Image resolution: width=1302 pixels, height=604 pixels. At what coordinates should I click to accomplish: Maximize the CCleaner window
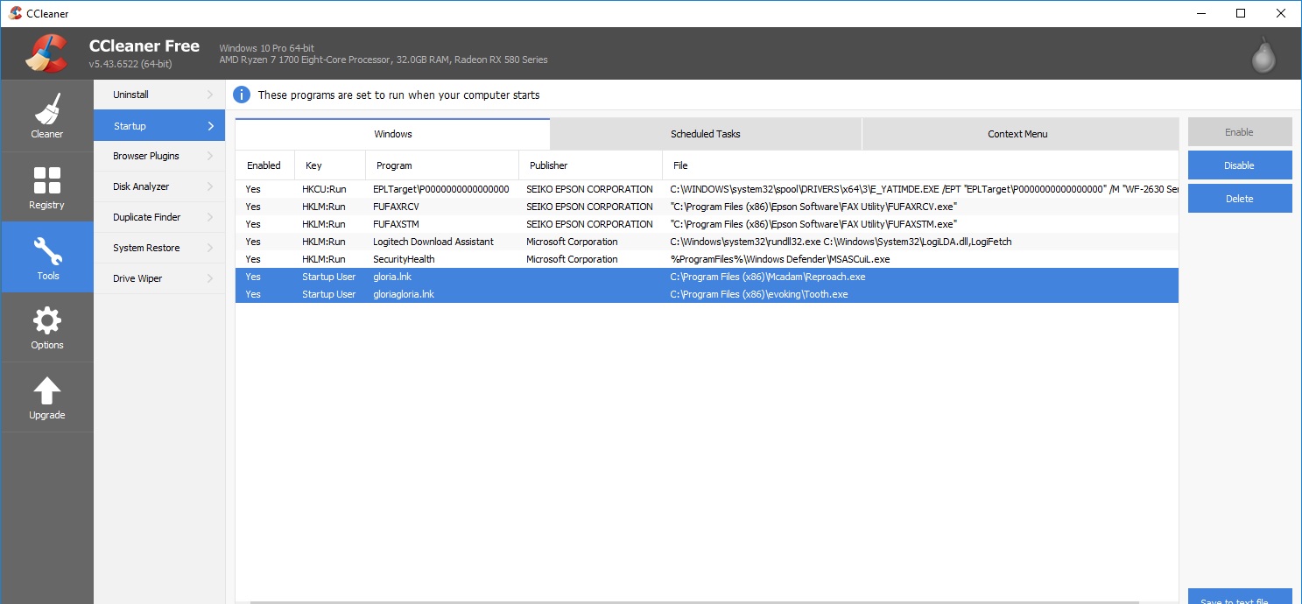1241,13
